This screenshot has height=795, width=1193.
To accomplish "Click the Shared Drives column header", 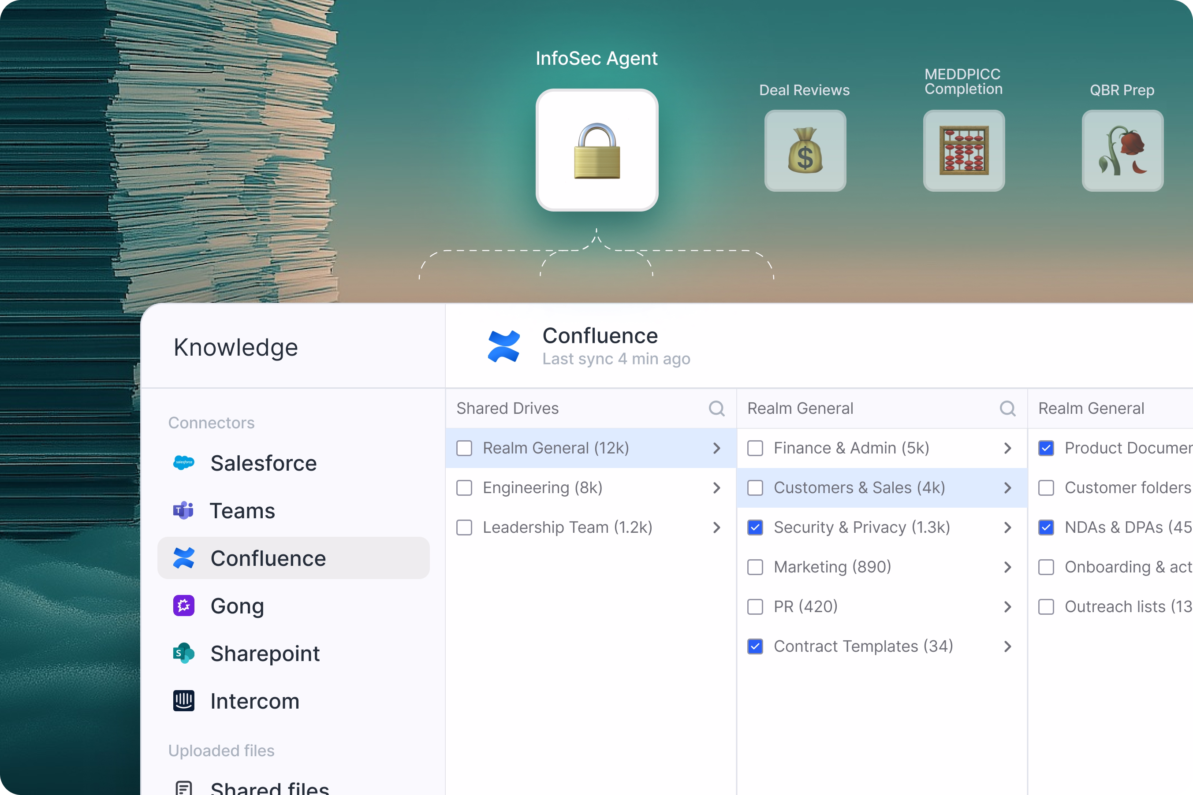I will (508, 408).
